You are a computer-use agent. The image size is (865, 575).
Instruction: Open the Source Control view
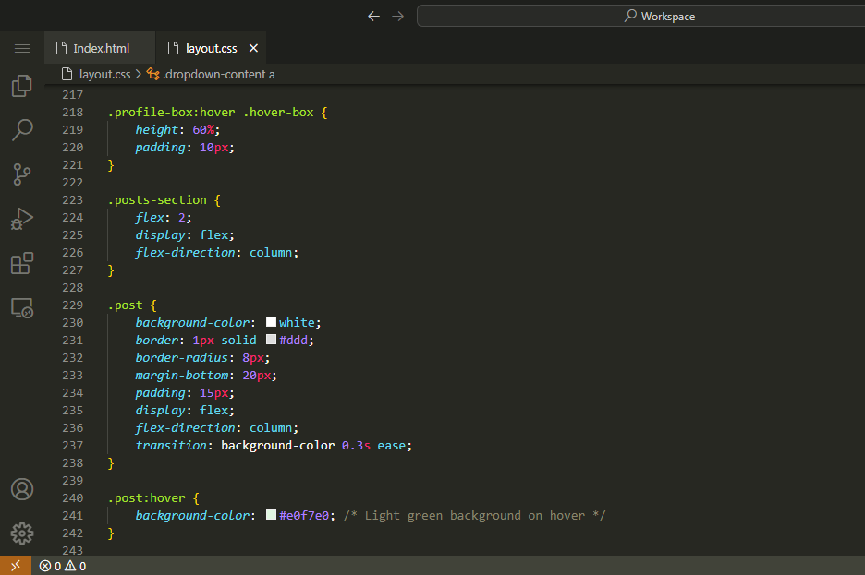pyautogui.click(x=22, y=174)
